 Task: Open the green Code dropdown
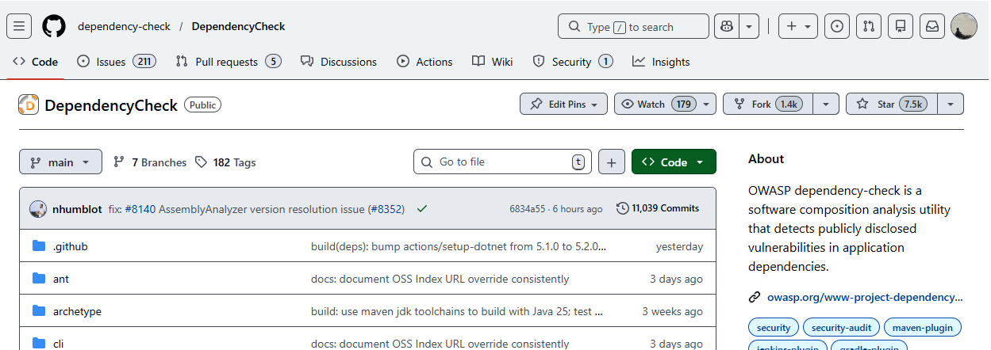click(674, 162)
